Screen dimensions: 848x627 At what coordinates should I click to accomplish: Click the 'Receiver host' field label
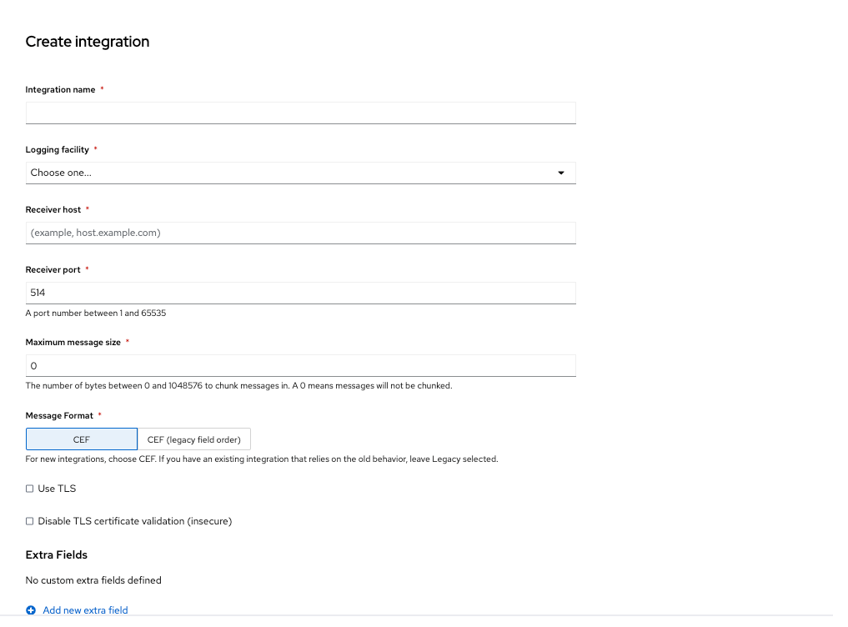[x=53, y=209]
